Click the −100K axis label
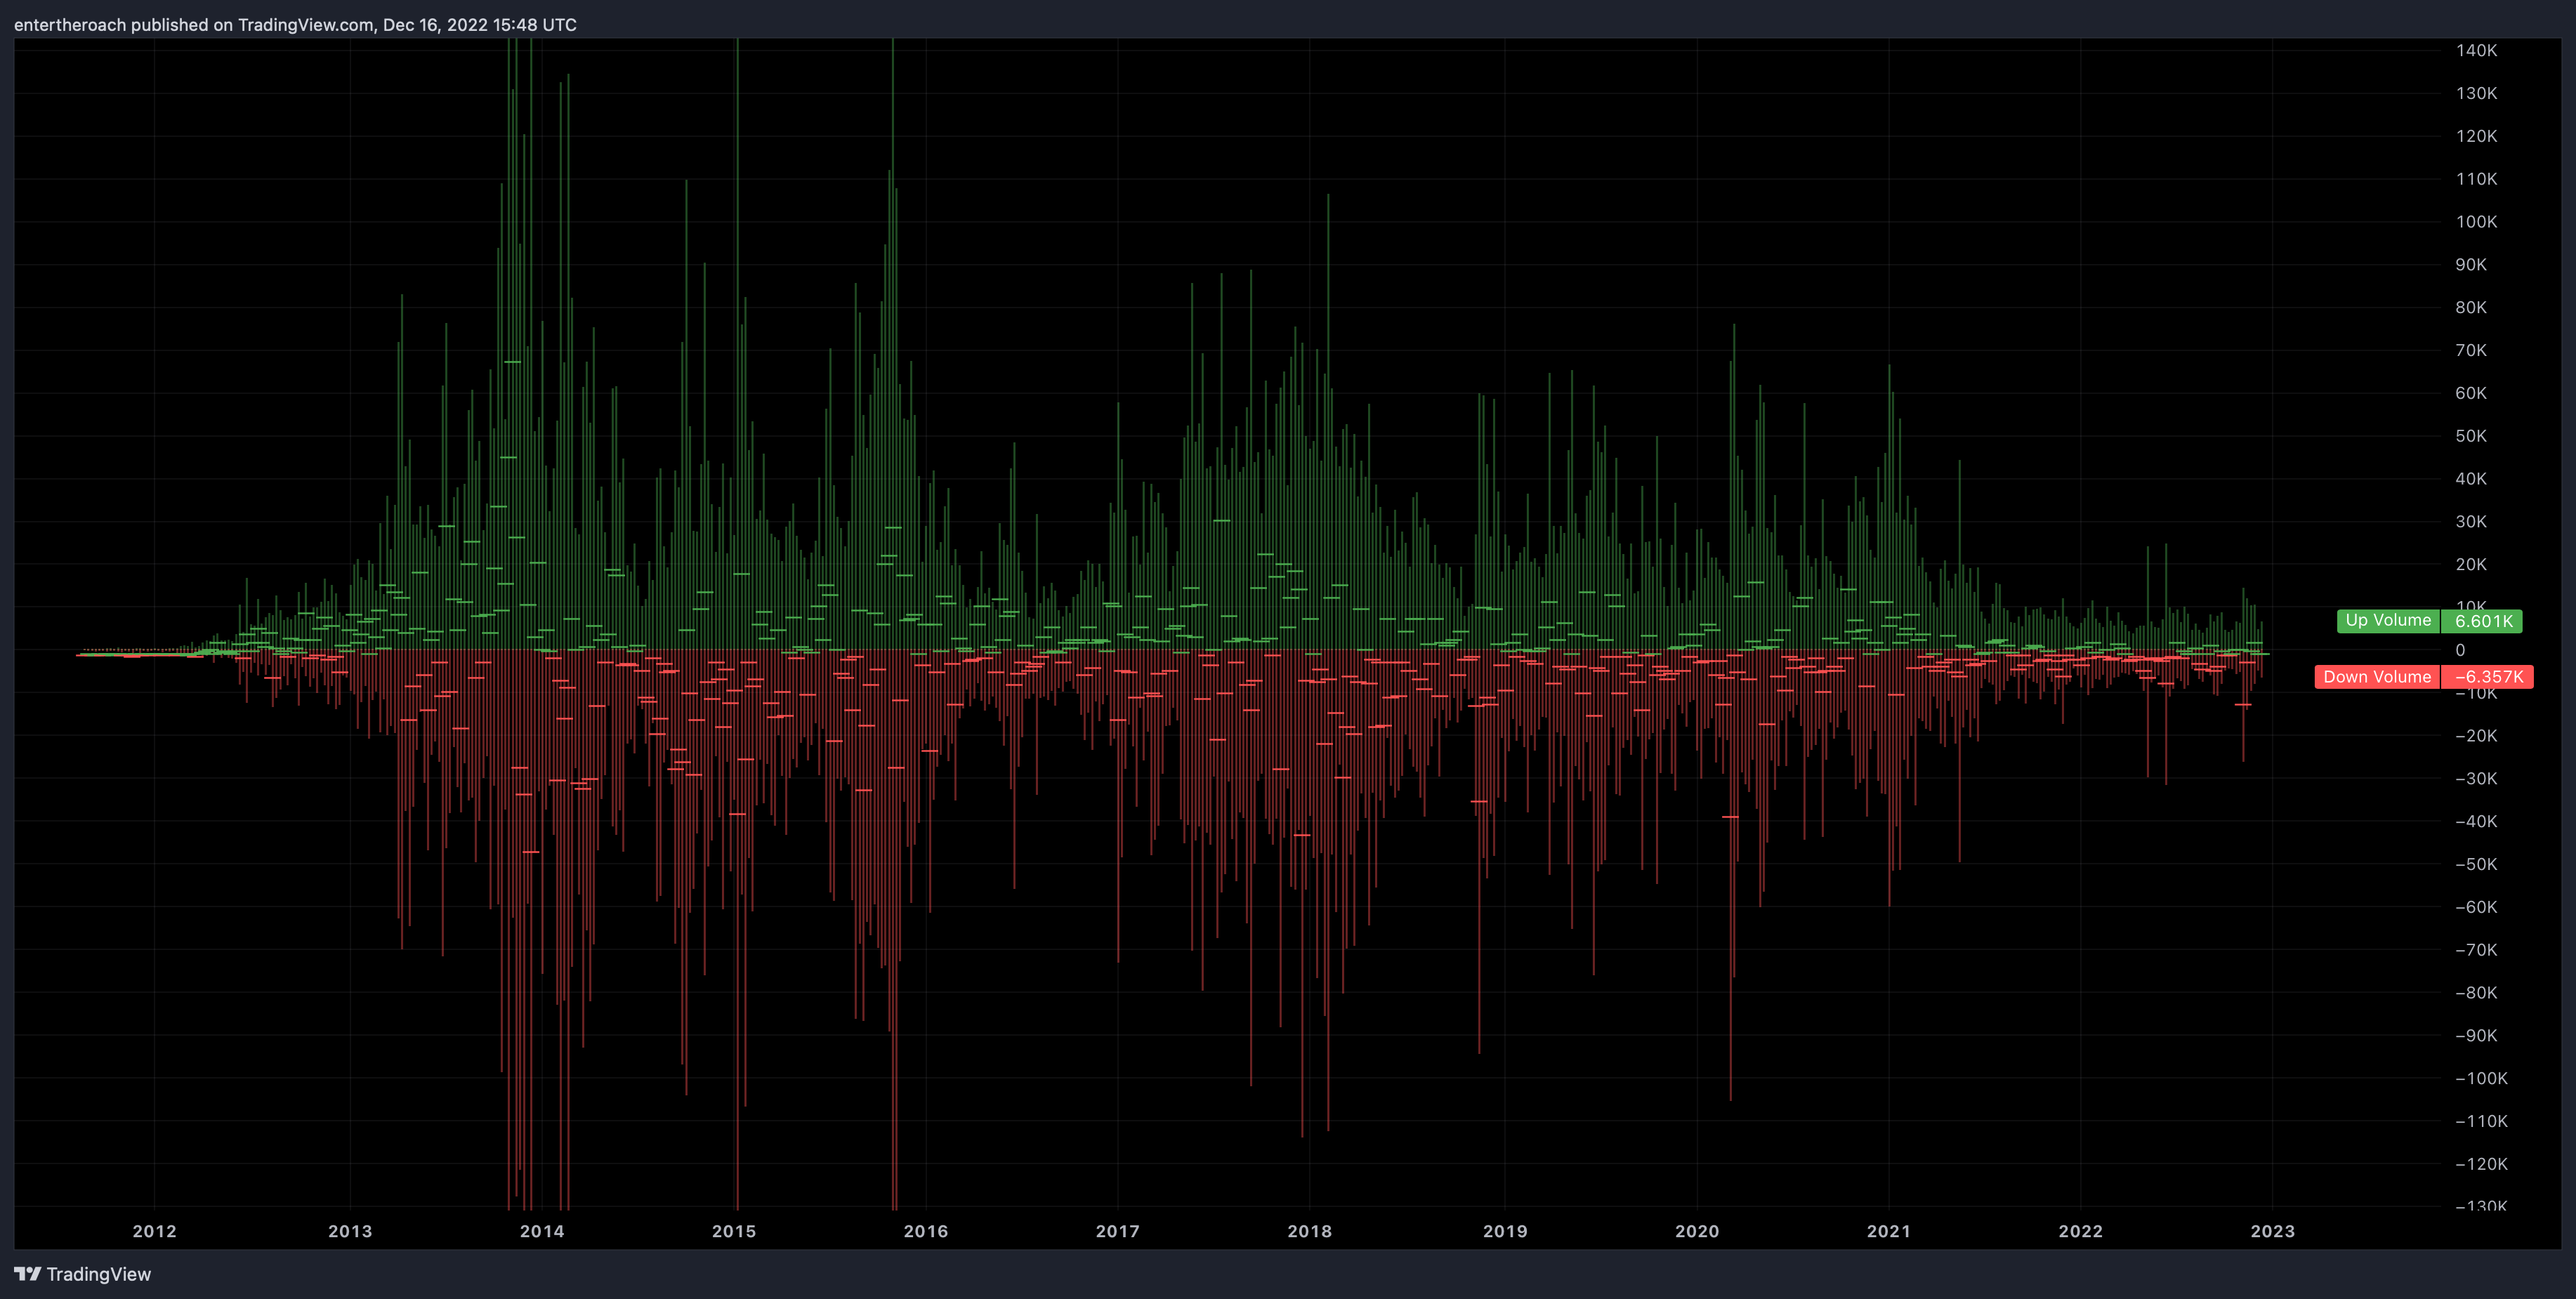Image resolution: width=2576 pixels, height=1299 pixels. [2481, 1078]
